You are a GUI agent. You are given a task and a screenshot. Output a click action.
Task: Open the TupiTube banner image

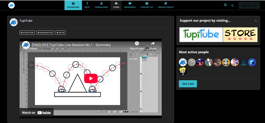201,35
